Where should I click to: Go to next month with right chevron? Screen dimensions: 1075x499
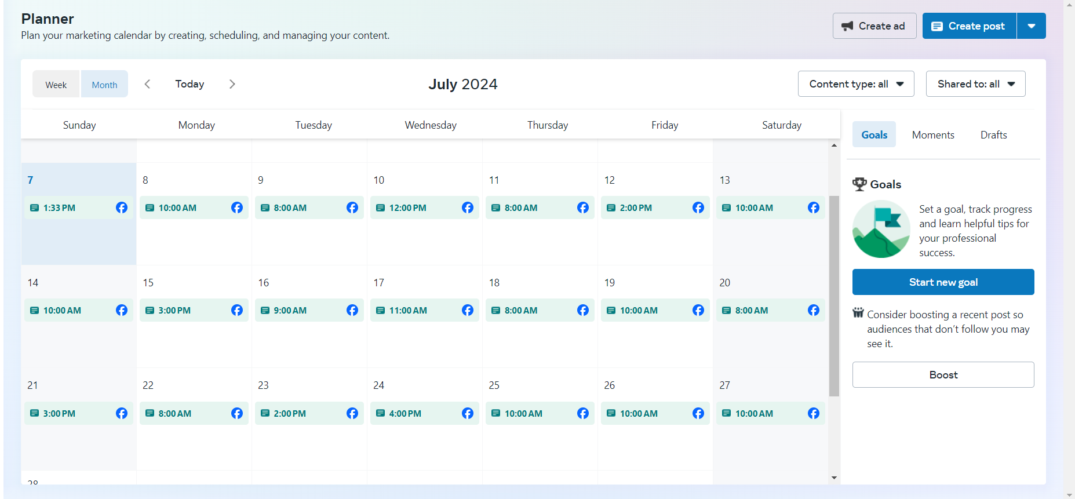232,84
